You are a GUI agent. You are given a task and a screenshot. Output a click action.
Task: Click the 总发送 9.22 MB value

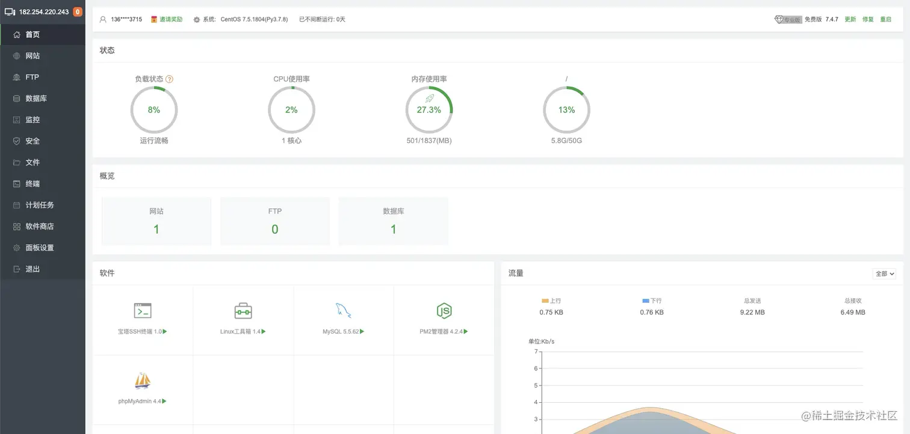752,312
